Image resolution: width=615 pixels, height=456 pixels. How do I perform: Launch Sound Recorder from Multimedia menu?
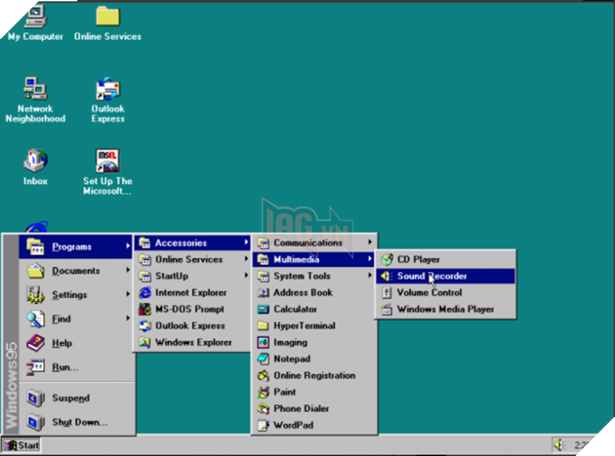pyautogui.click(x=445, y=276)
